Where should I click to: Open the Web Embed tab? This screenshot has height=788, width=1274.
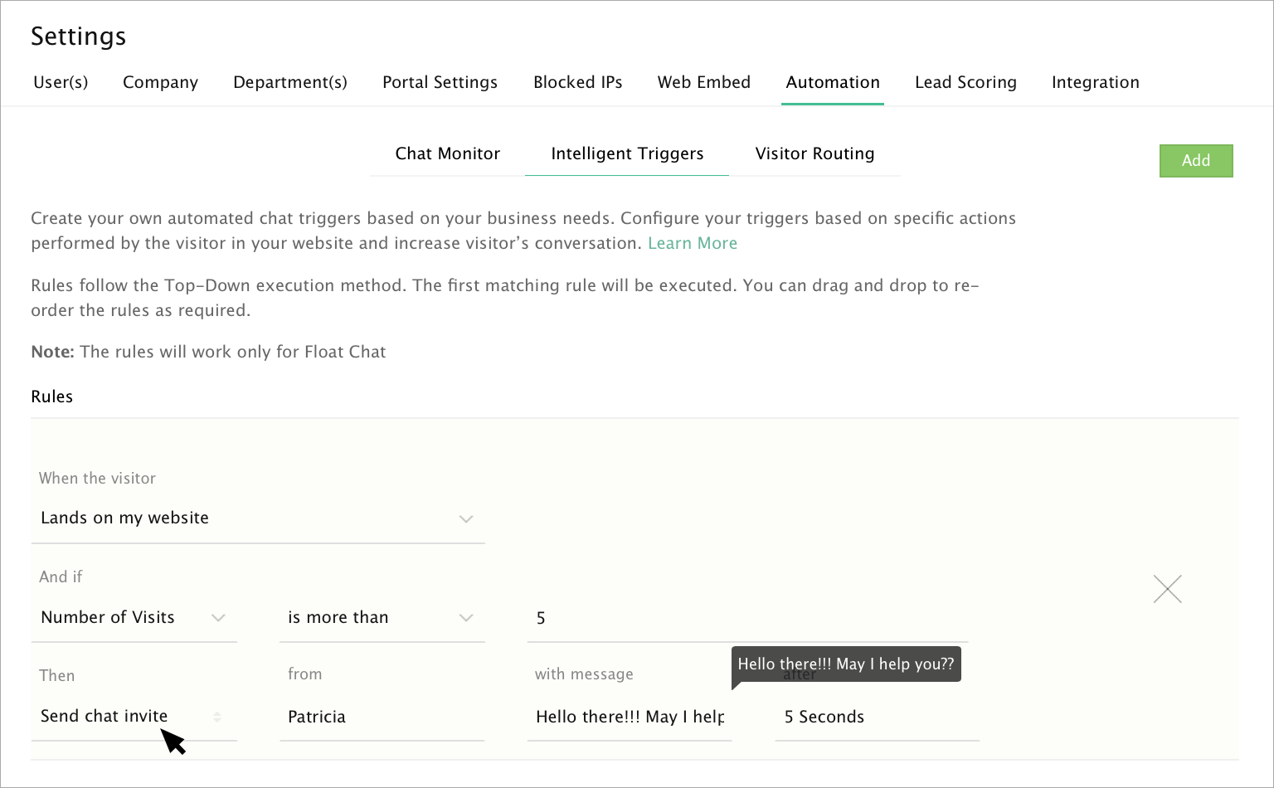(703, 82)
